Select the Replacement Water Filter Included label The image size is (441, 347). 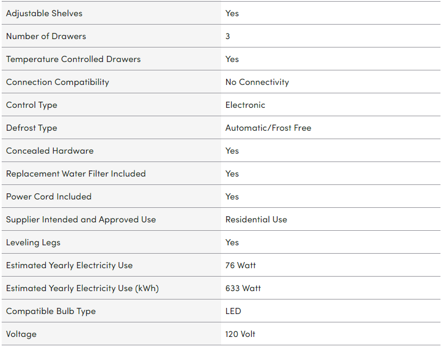click(76, 173)
